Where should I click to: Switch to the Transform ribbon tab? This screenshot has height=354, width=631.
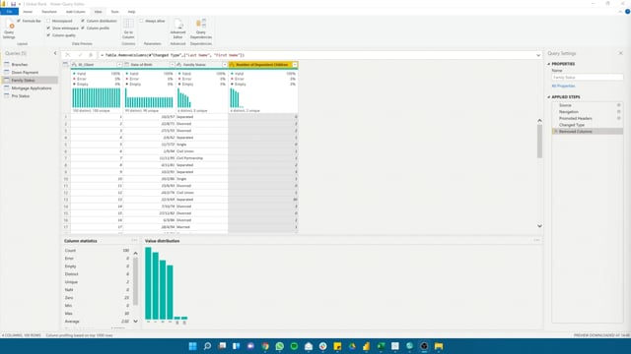coord(49,12)
